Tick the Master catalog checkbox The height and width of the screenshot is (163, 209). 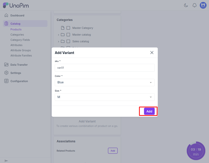pos(68,35)
